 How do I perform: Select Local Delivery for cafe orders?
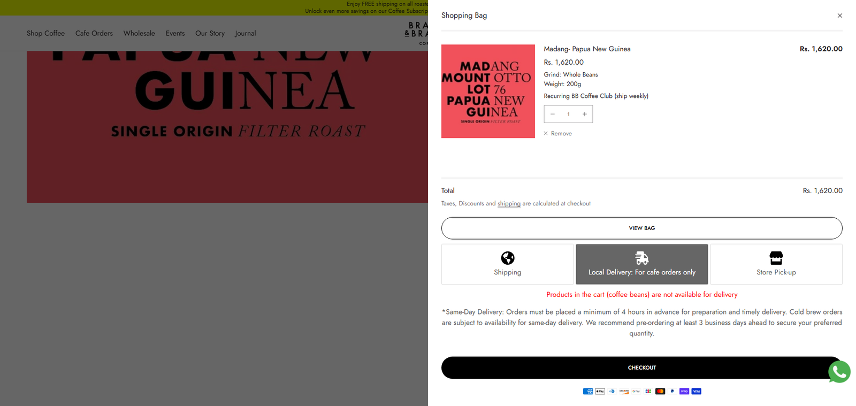coord(641,264)
